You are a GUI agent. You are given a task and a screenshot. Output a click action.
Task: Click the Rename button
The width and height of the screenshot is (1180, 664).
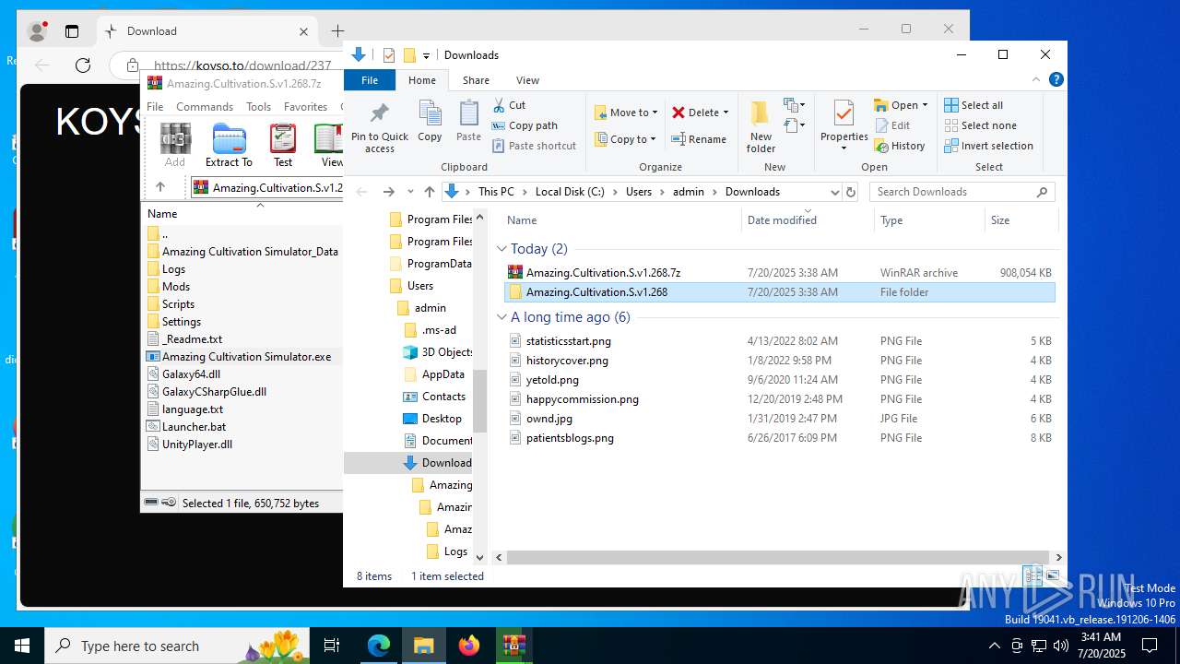(x=699, y=139)
